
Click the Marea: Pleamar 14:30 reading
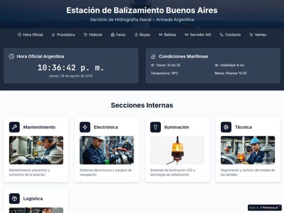coord(231,73)
